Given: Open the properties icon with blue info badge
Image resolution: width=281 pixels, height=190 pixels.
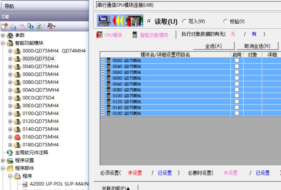Looking at the screenshot, I should tap(31, 27).
